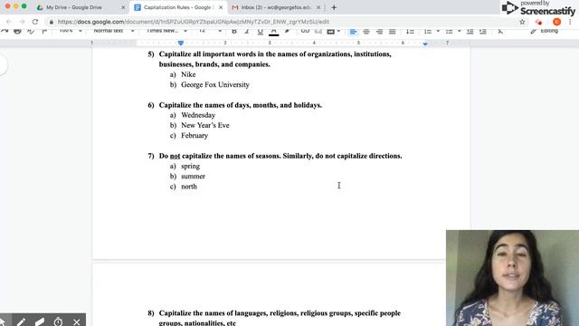
Task: Click the numbered list icon
Action: click(428, 32)
